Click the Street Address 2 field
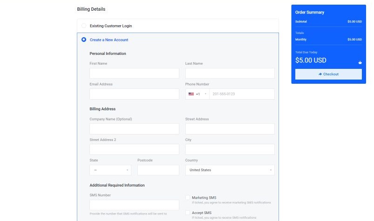 point(134,149)
